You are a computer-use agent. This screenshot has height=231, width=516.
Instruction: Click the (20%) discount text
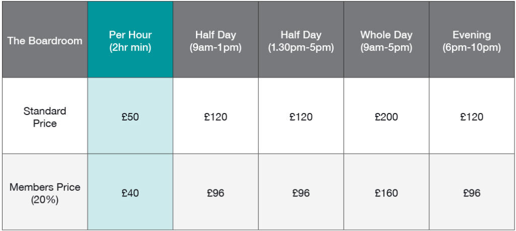coord(45,200)
